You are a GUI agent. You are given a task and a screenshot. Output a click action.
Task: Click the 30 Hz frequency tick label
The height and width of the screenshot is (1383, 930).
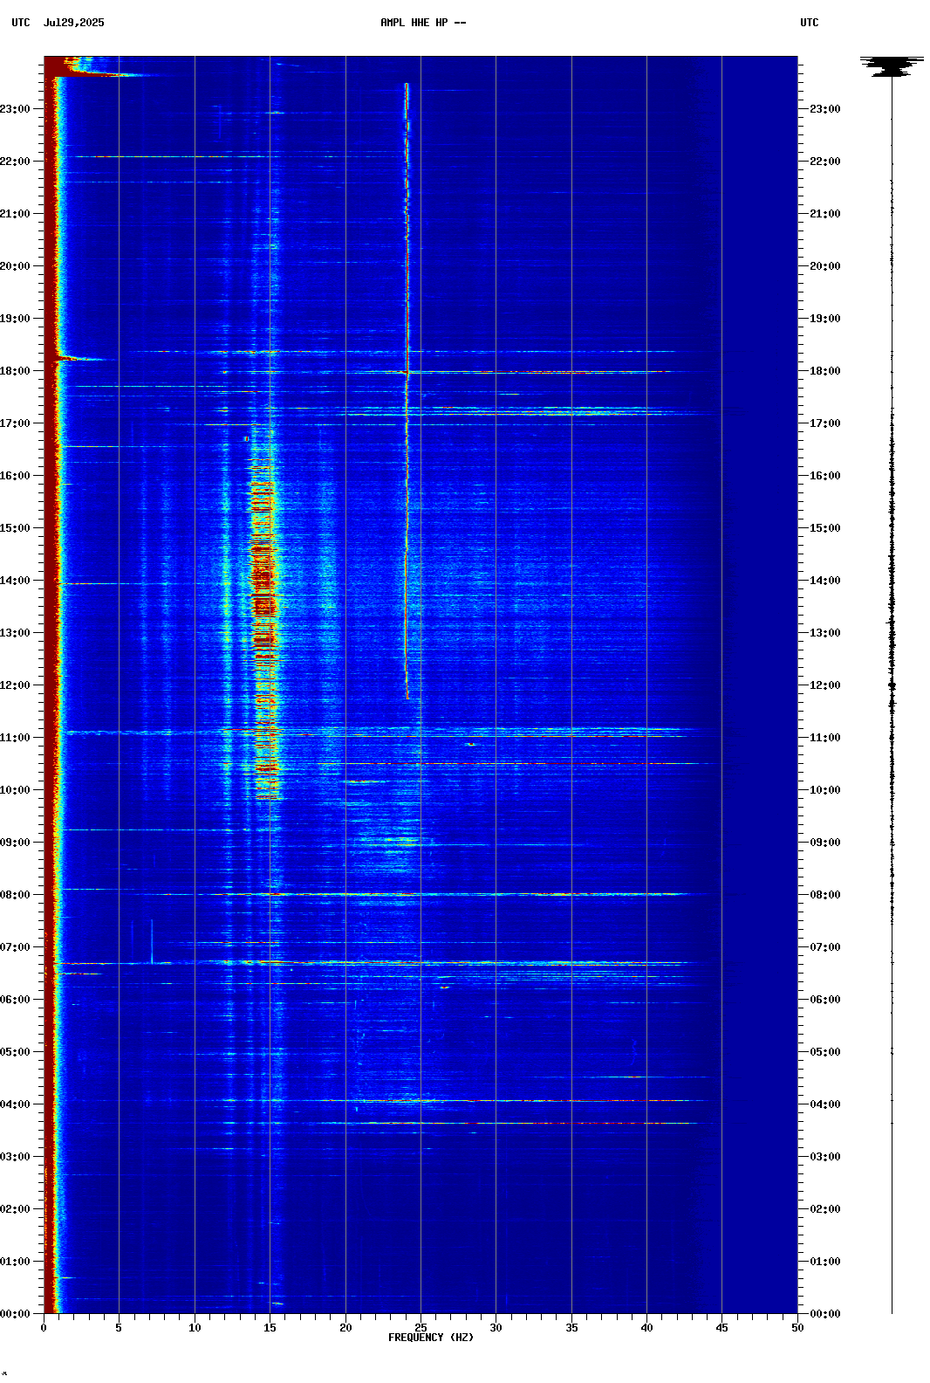(x=496, y=1328)
